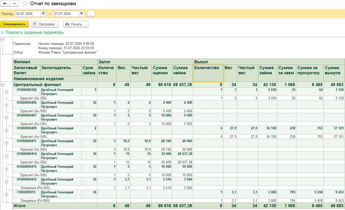This screenshot has width=345, height=210.
Task: Go back with the left arrow button
Action: [5, 4]
